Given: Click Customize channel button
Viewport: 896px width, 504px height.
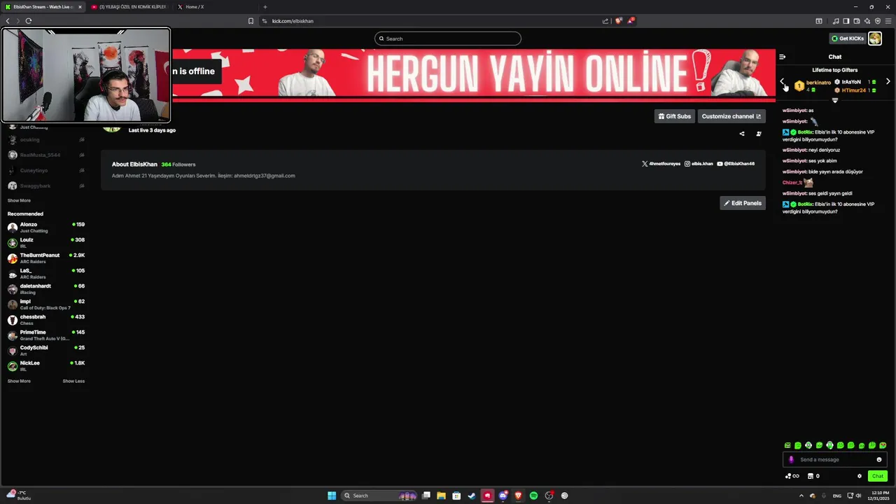Looking at the screenshot, I should point(731,116).
